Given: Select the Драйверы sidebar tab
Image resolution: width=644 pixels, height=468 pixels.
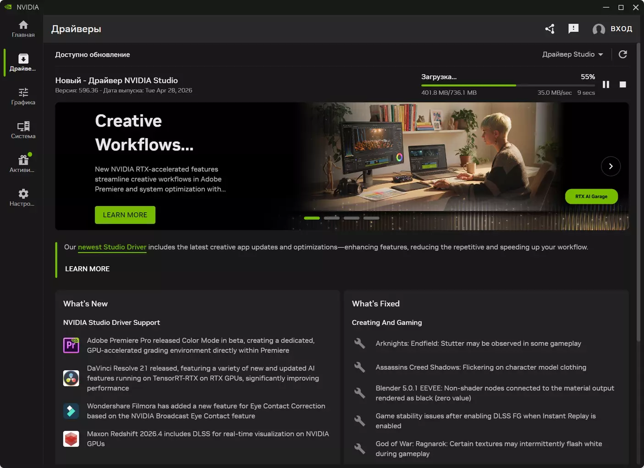Looking at the screenshot, I should pos(23,62).
